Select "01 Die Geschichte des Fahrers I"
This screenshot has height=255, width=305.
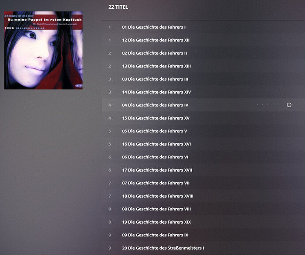click(154, 27)
